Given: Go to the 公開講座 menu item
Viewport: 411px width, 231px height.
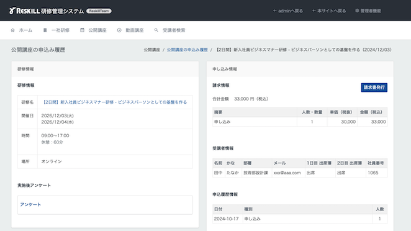Looking at the screenshot, I should (x=97, y=30).
